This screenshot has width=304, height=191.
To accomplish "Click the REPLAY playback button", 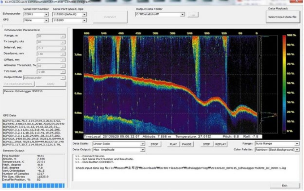I will tap(220, 144).
